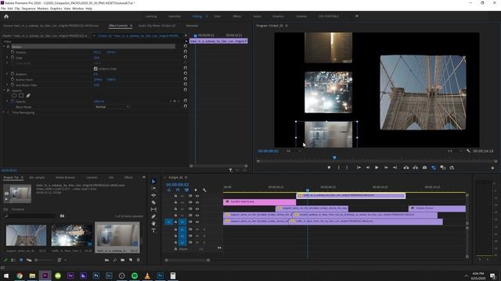Toggle Linked Selection in the Timeline
The image size is (501, 281).
click(186, 190)
